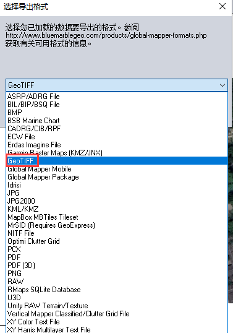This screenshot has width=233, height=333.
Task: Select ECW File format
Action: point(117,137)
